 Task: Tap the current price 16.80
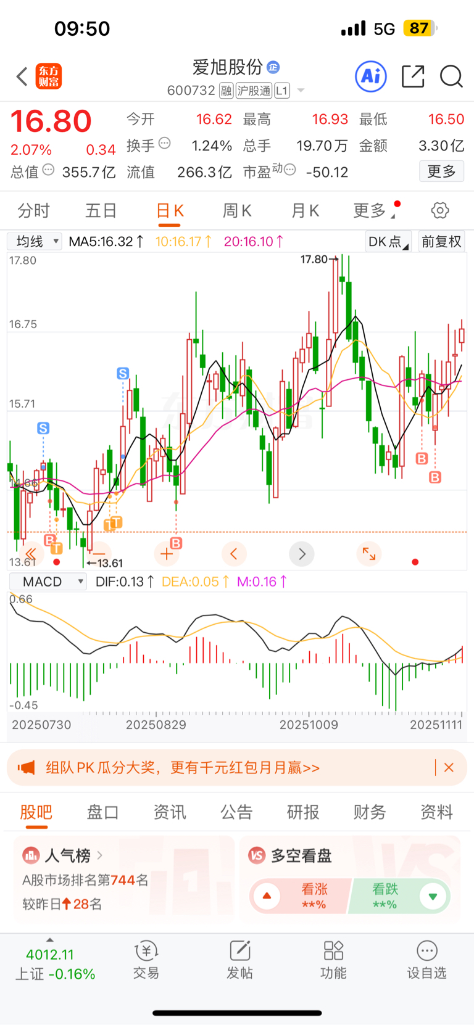point(51,121)
